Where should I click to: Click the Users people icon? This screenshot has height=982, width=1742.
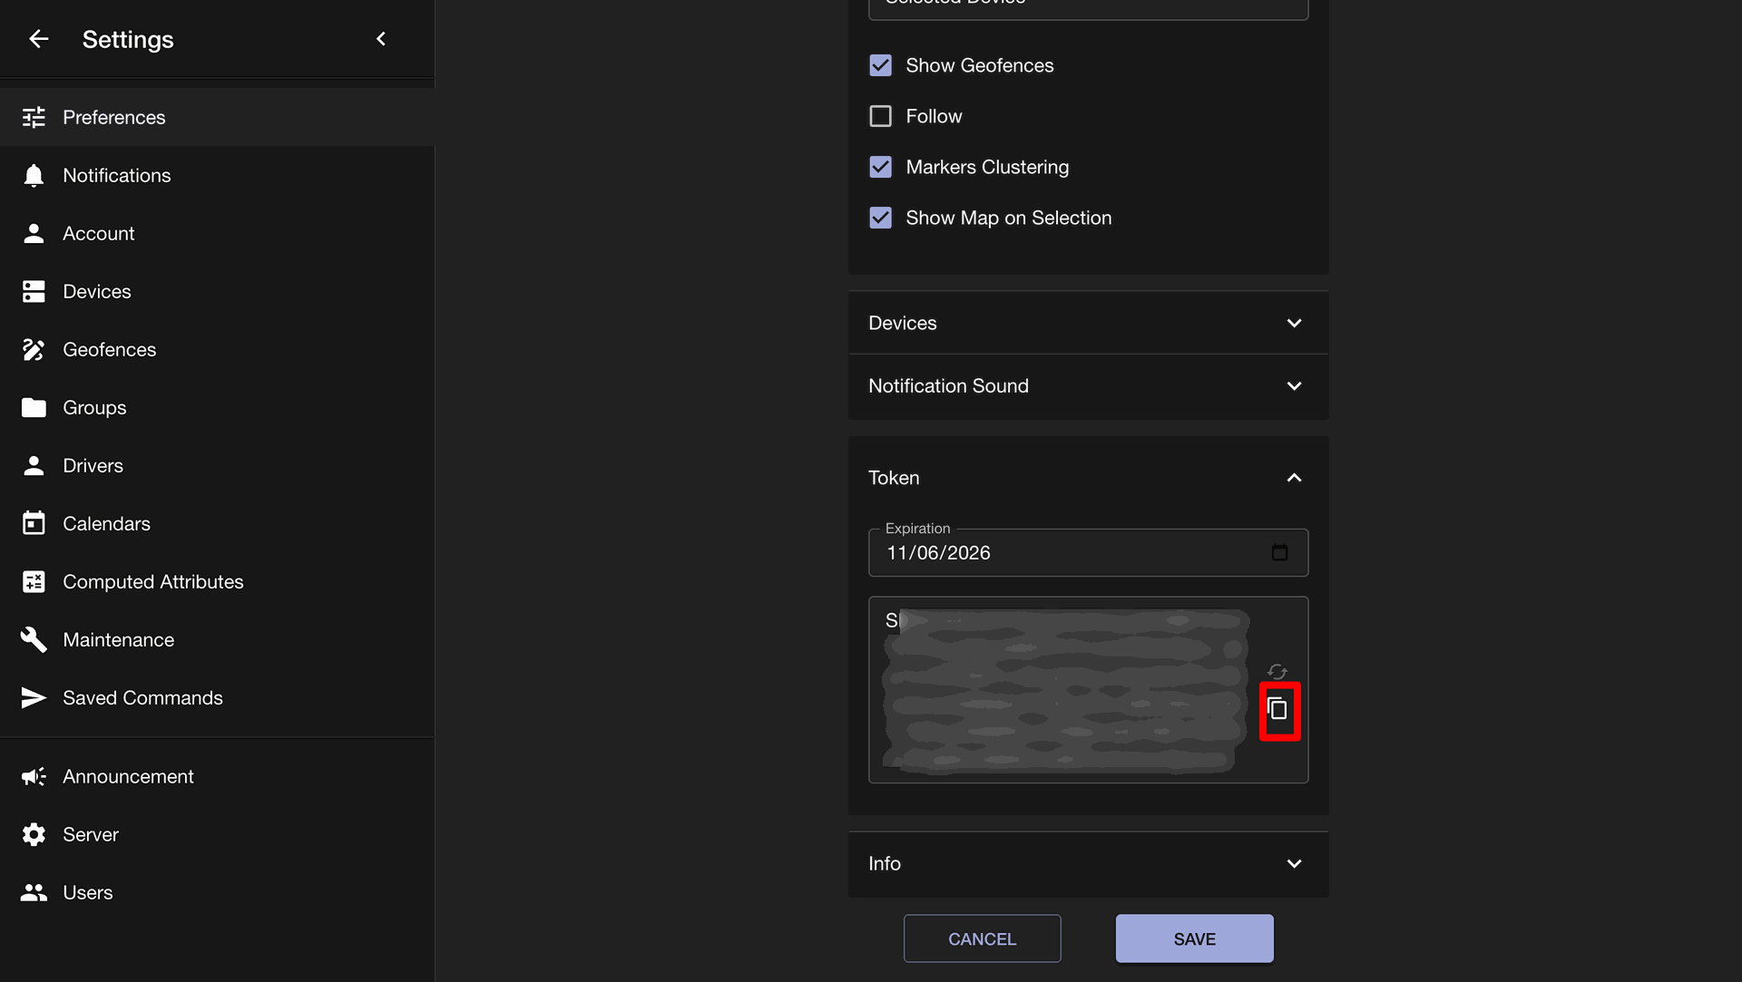34,892
